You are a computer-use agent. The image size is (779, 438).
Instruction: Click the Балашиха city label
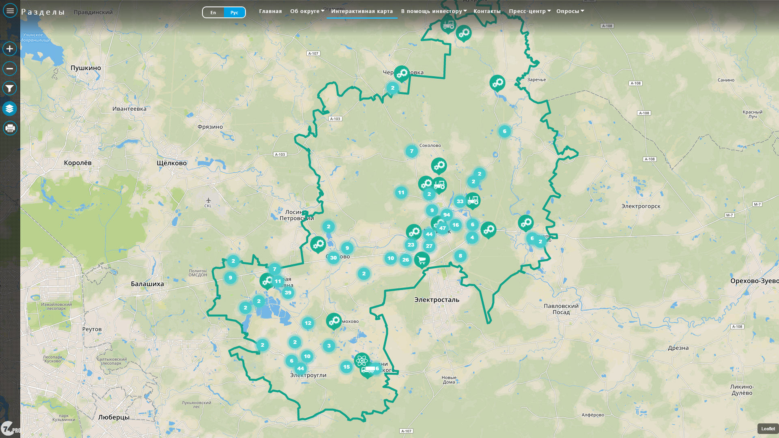tap(147, 284)
